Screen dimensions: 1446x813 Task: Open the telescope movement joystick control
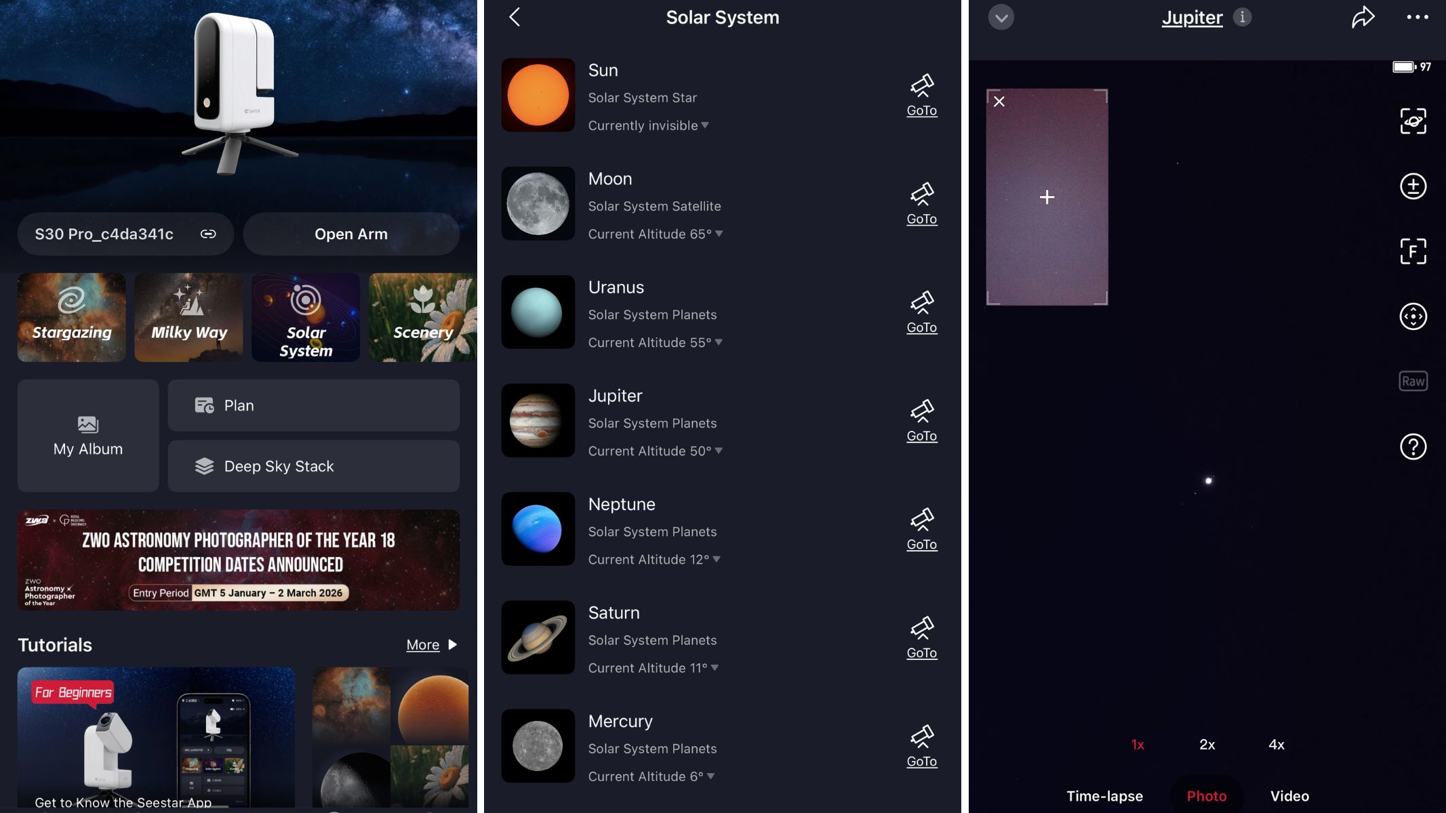pyautogui.click(x=1413, y=316)
